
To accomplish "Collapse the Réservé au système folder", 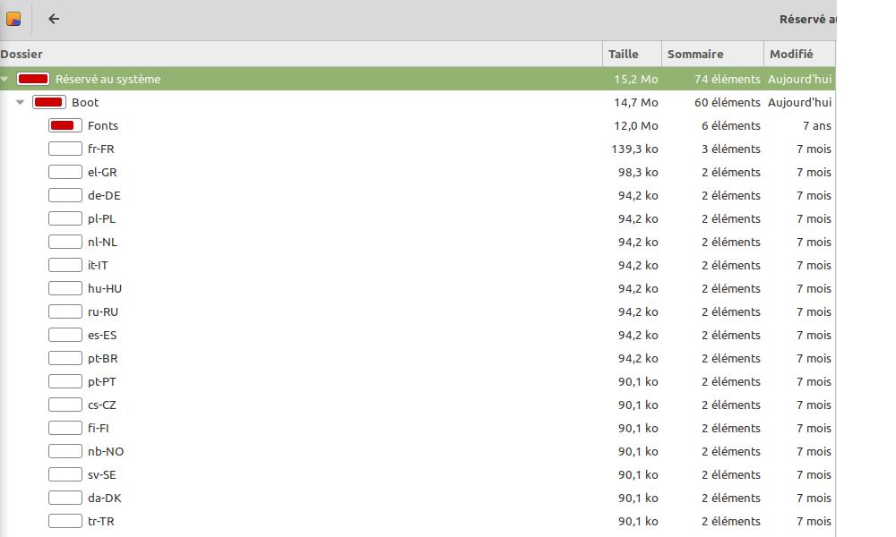I will click(x=4, y=80).
